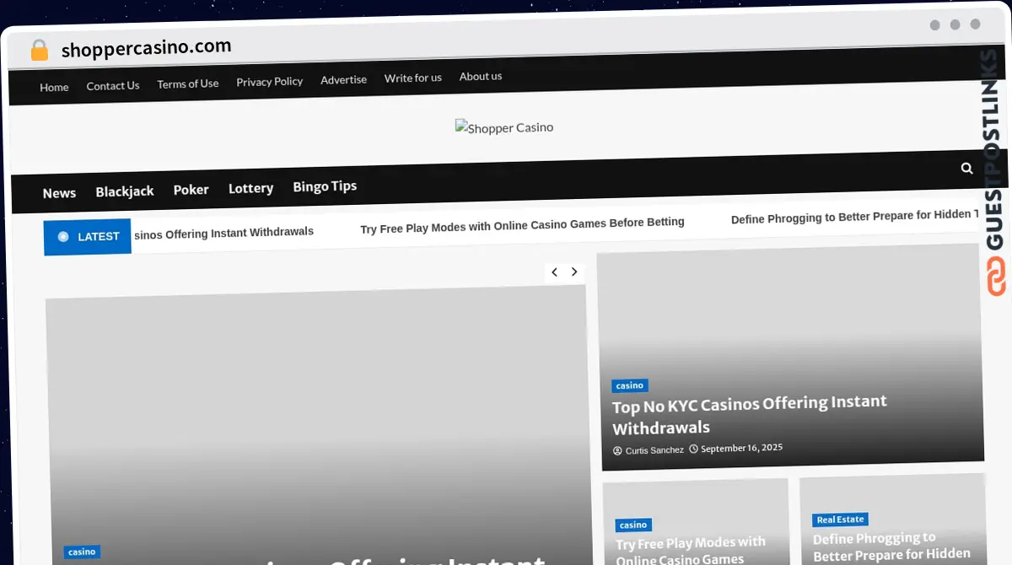
Task: Go to the Contact Us page
Action: pos(113,85)
